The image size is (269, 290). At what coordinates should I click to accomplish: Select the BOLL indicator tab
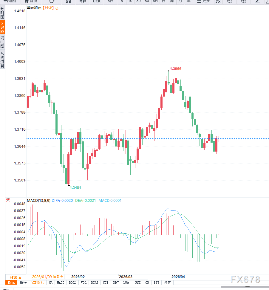pos(72,283)
